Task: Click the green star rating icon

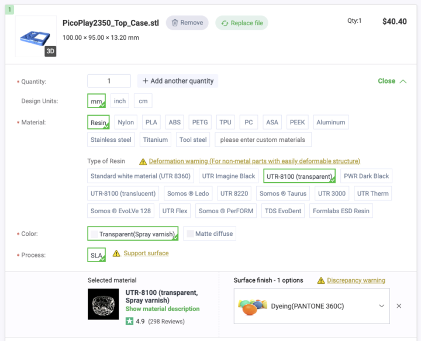Action: pos(129,321)
